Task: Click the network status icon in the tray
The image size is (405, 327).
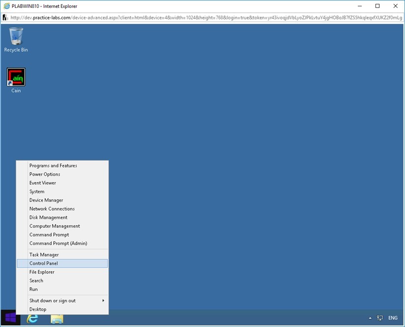Action: 379,318
